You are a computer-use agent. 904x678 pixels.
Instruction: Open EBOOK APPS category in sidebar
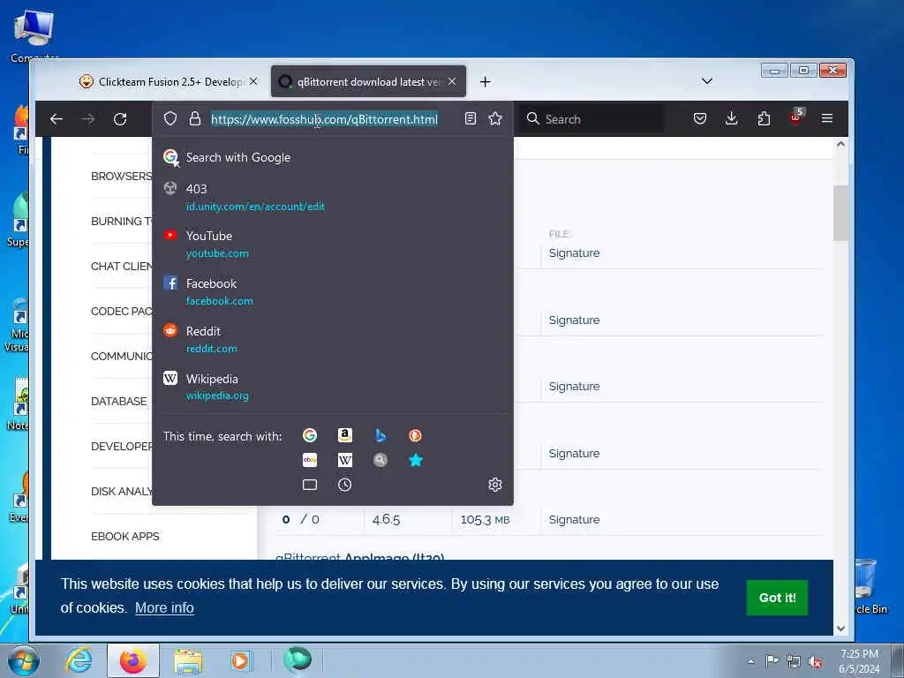pyautogui.click(x=125, y=536)
